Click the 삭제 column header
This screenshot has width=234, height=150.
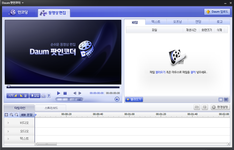219,30
